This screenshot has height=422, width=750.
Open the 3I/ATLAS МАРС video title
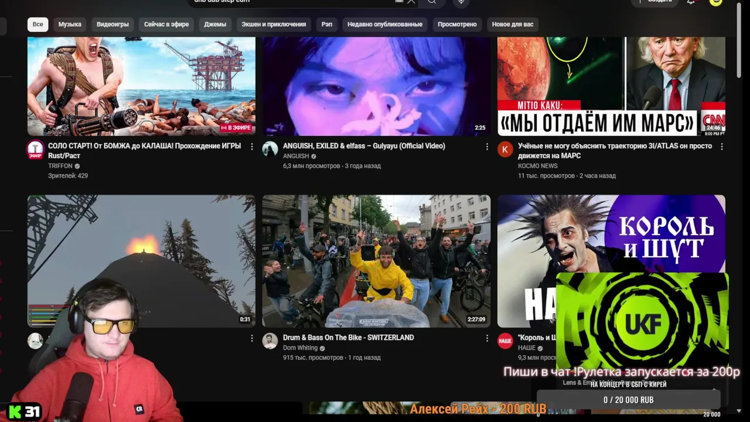(615, 151)
